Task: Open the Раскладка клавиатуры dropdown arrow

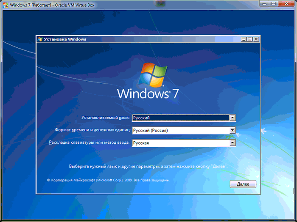Action: pyautogui.click(x=233, y=143)
